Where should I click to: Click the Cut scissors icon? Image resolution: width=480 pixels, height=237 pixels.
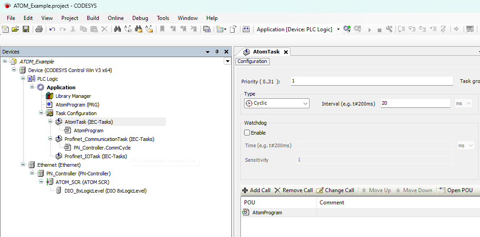click(x=73, y=29)
